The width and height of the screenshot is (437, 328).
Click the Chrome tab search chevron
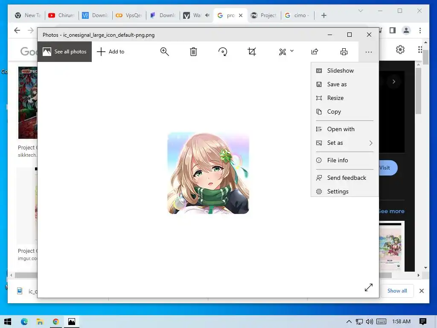click(x=360, y=11)
